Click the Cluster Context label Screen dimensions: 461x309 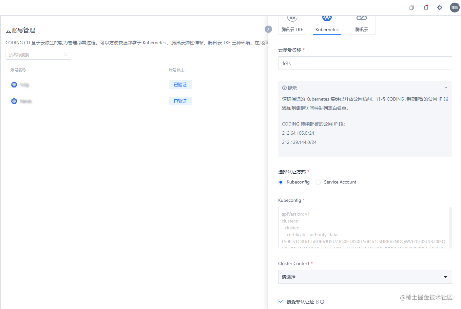pyautogui.click(x=294, y=263)
